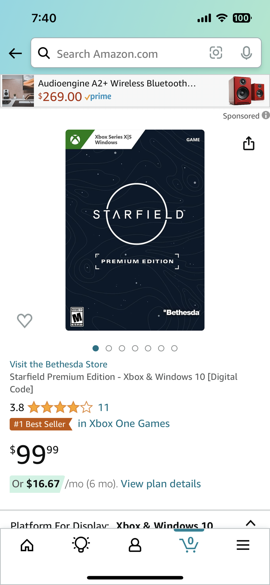Open camera lens search icon
This screenshot has height=585, width=270.
tap(216, 53)
